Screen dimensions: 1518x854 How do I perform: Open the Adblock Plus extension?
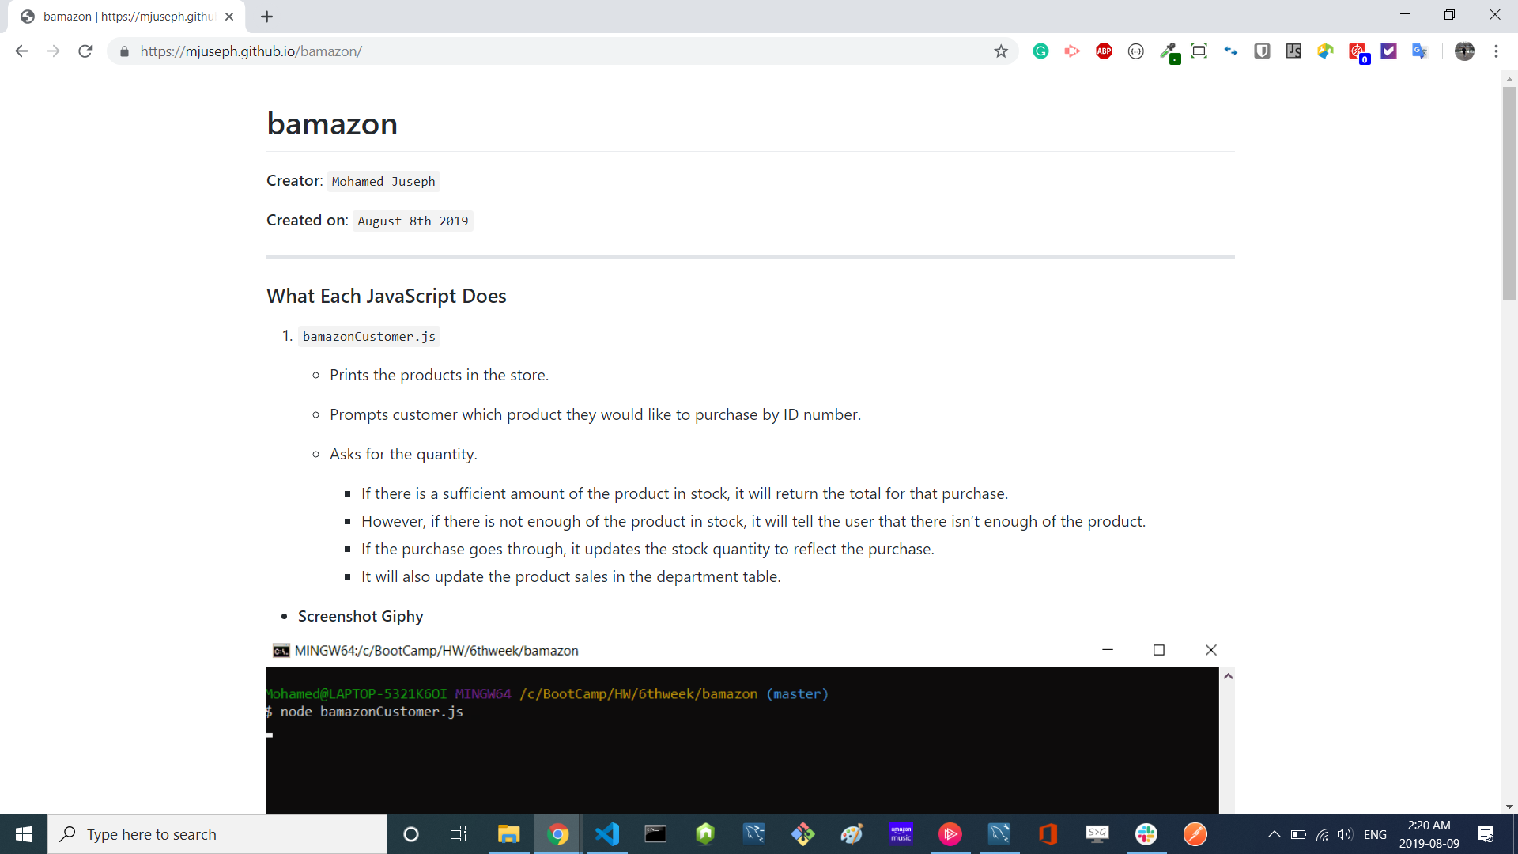(x=1104, y=51)
